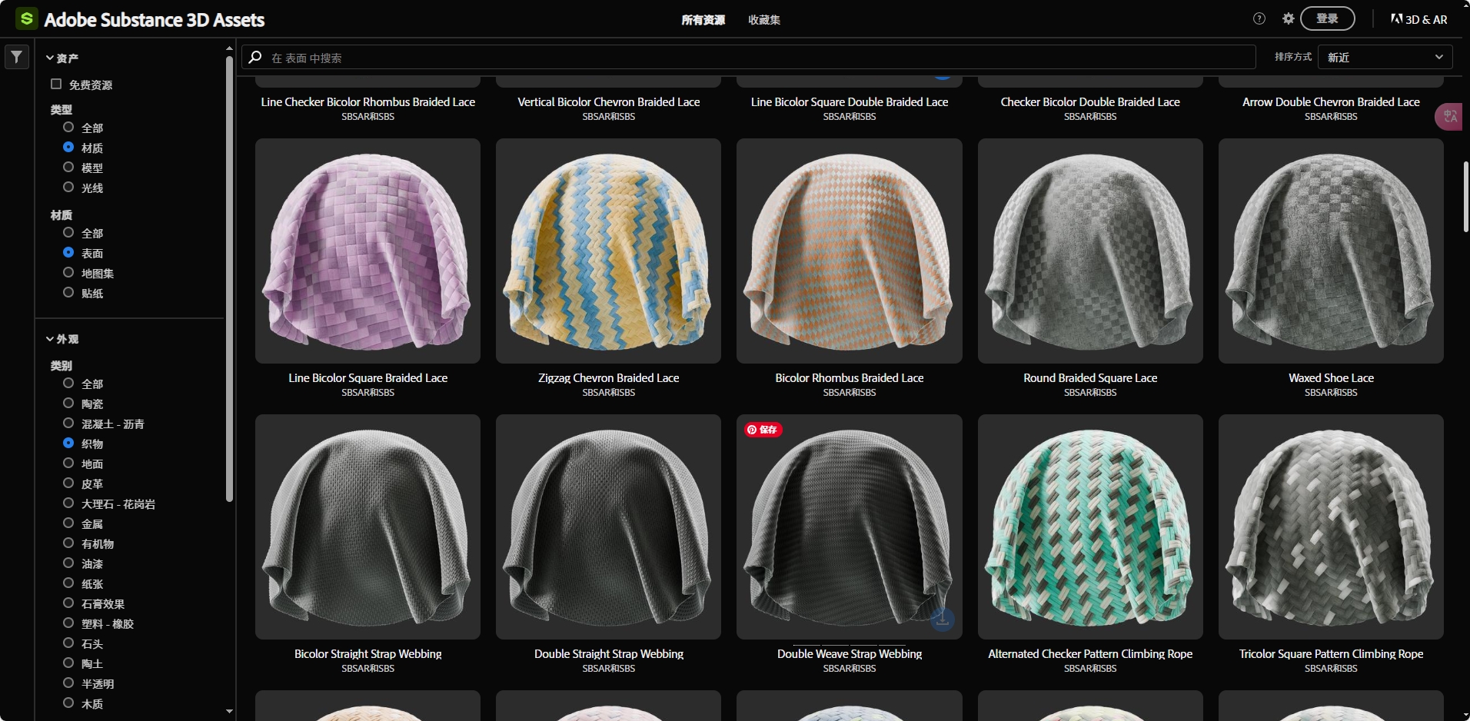Click the Line Checker Bicolor Rhombus Braided Lace title
Image resolution: width=1470 pixels, height=721 pixels.
pyautogui.click(x=367, y=102)
